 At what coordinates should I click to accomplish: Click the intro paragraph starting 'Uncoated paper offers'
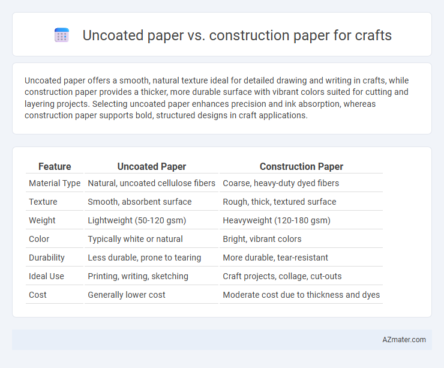[217, 98]
